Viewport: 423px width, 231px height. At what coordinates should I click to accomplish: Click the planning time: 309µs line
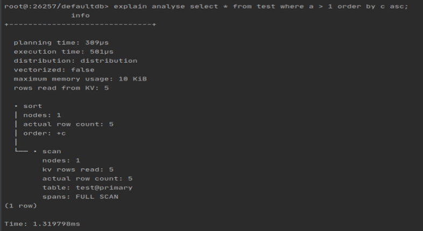pyautogui.click(x=61, y=43)
